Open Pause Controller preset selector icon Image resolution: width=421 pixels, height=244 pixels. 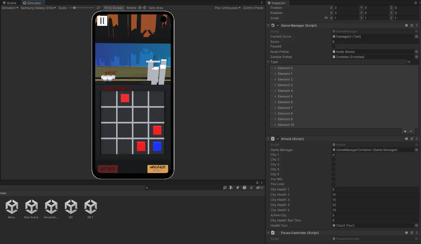pos(412,233)
